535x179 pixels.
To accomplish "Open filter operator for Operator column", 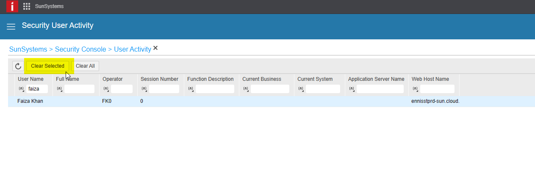I will click(106, 89).
